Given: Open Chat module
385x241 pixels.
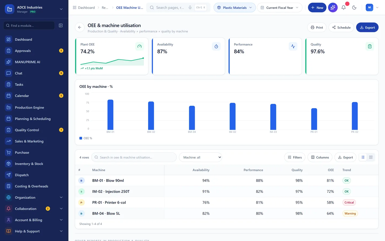Looking at the screenshot, I should (x=34, y=73).
